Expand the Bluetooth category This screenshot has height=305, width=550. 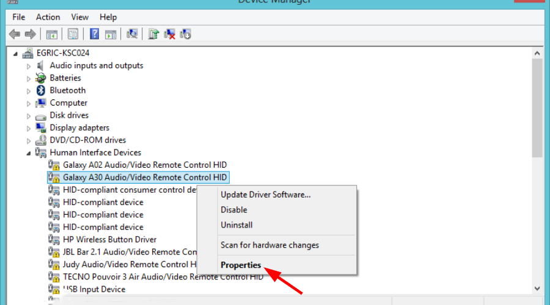(29, 91)
